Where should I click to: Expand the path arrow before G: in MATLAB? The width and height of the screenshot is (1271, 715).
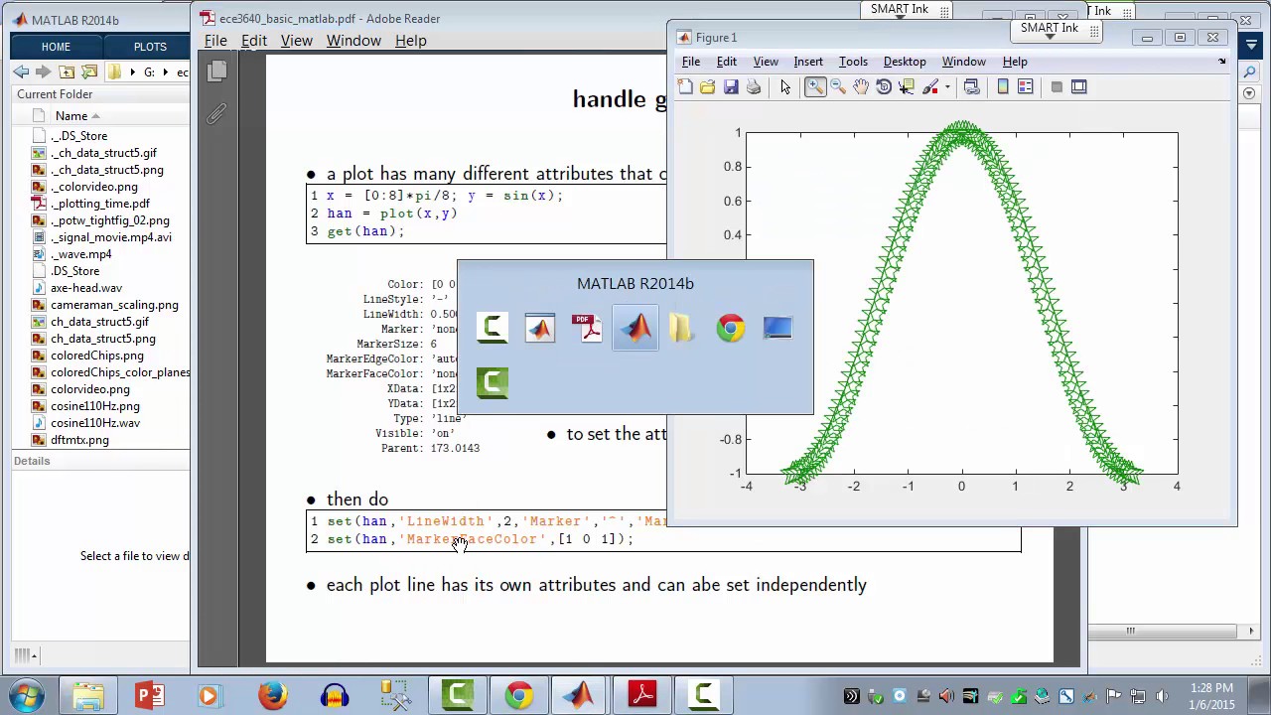pyautogui.click(x=133, y=71)
